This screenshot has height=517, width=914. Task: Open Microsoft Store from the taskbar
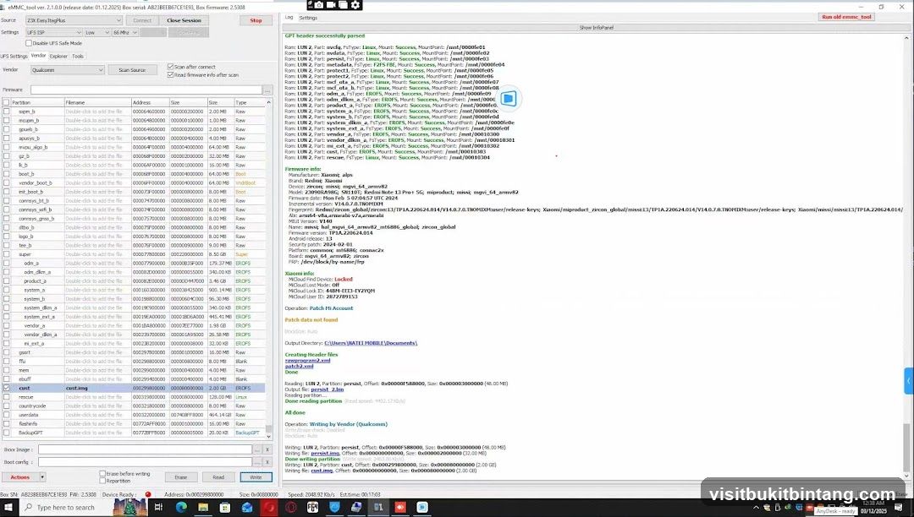[x=224, y=507]
